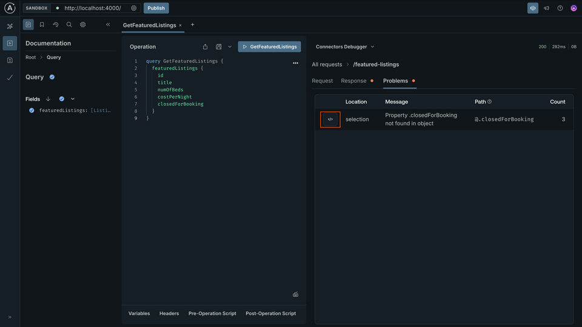
Task: Open the Explorer settings gear icon
Action: click(83, 25)
